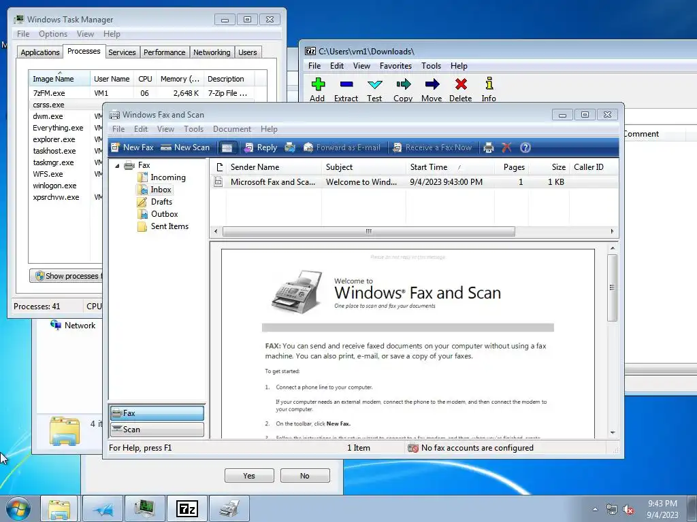Switch to the Fax view pane button
This screenshot has height=522, width=697.
157,413
